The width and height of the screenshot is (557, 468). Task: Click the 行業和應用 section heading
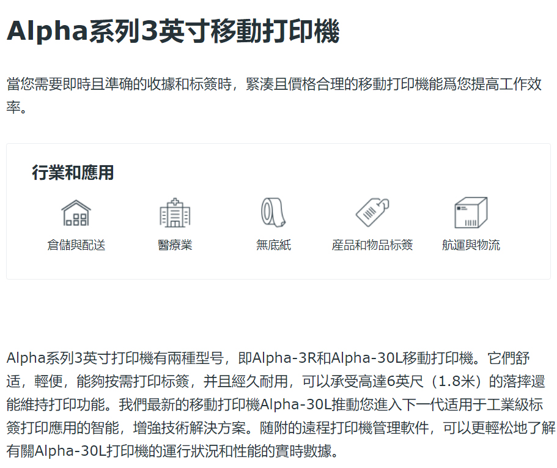[73, 173]
